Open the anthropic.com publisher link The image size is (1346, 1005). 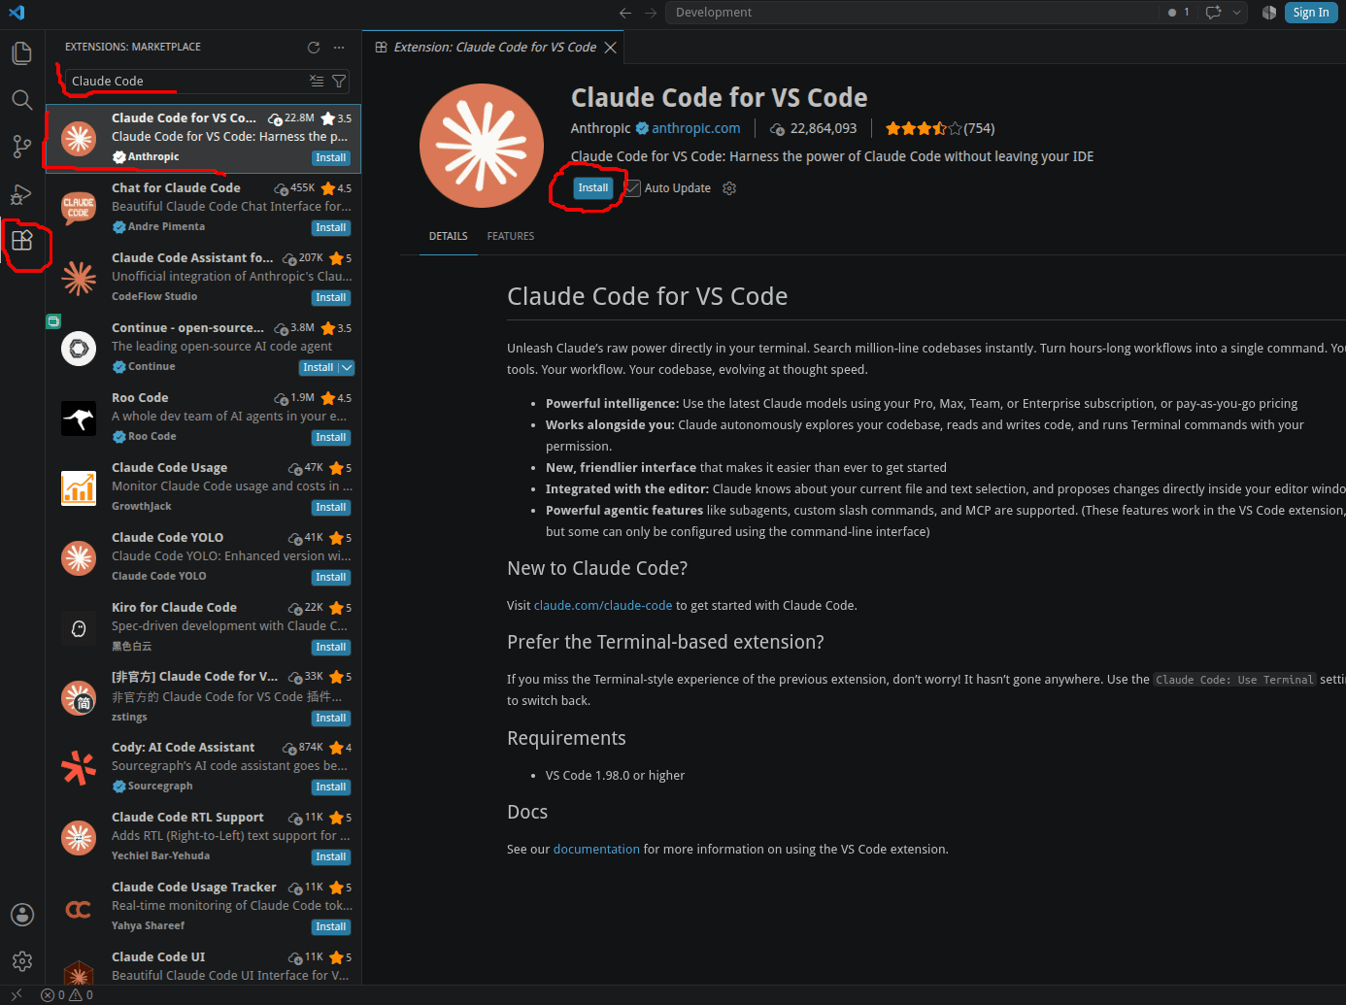696,128
